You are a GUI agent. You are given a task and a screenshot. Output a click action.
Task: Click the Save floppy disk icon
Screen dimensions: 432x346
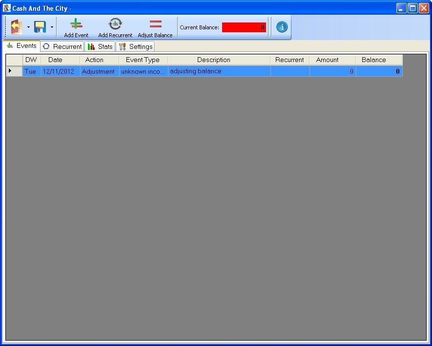(x=40, y=27)
